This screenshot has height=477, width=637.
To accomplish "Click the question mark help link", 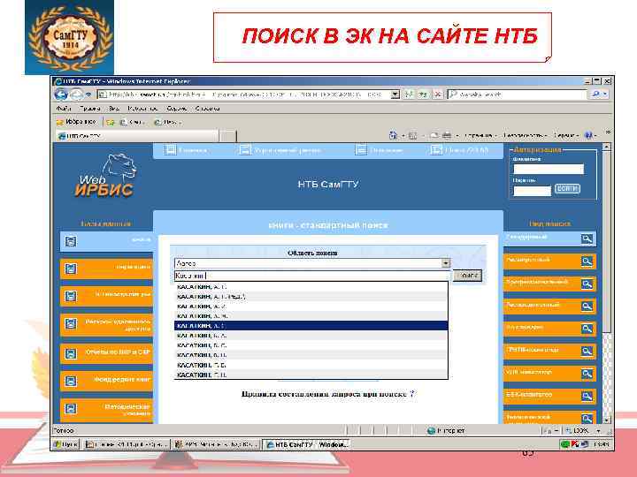I will click(412, 394).
